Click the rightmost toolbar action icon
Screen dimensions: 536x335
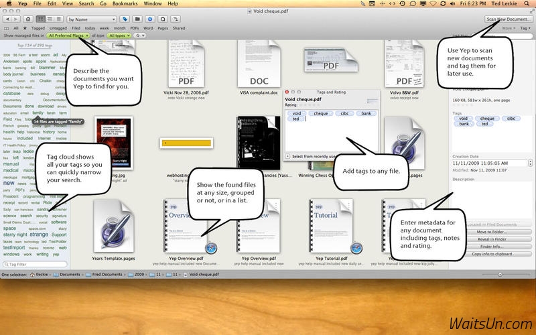point(176,19)
